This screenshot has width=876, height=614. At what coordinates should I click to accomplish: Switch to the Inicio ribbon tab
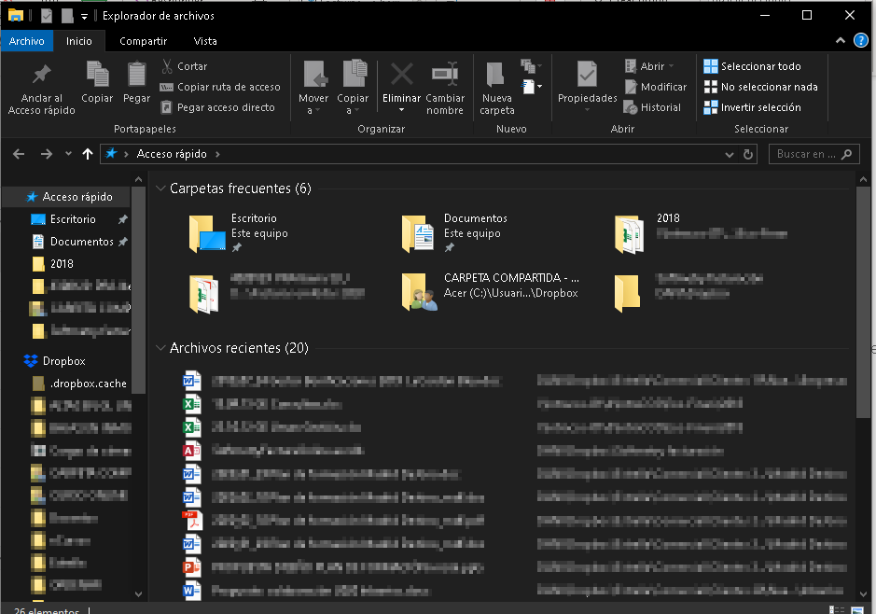click(78, 41)
